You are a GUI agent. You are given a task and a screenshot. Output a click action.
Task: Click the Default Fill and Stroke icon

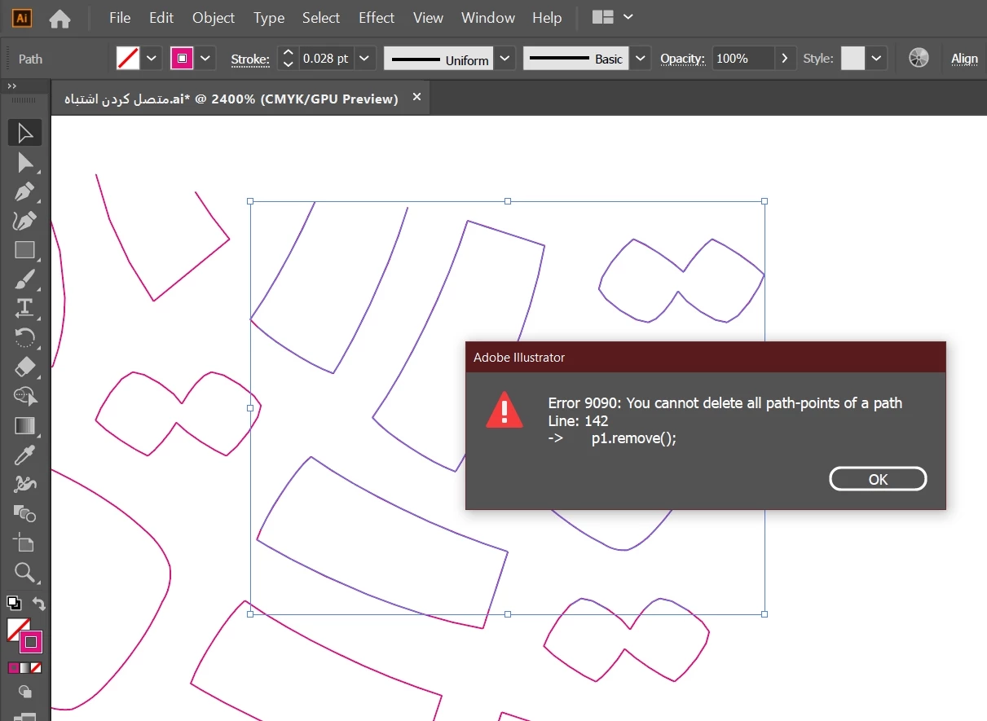point(14,603)
